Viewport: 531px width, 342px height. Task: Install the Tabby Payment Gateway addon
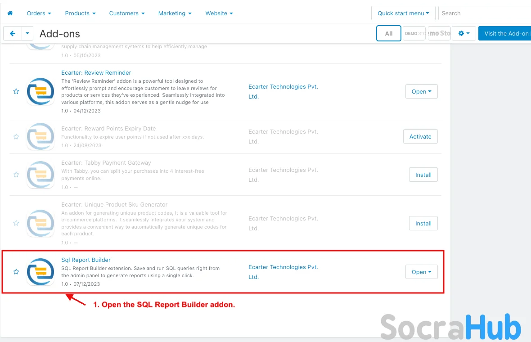pos(423,175)
